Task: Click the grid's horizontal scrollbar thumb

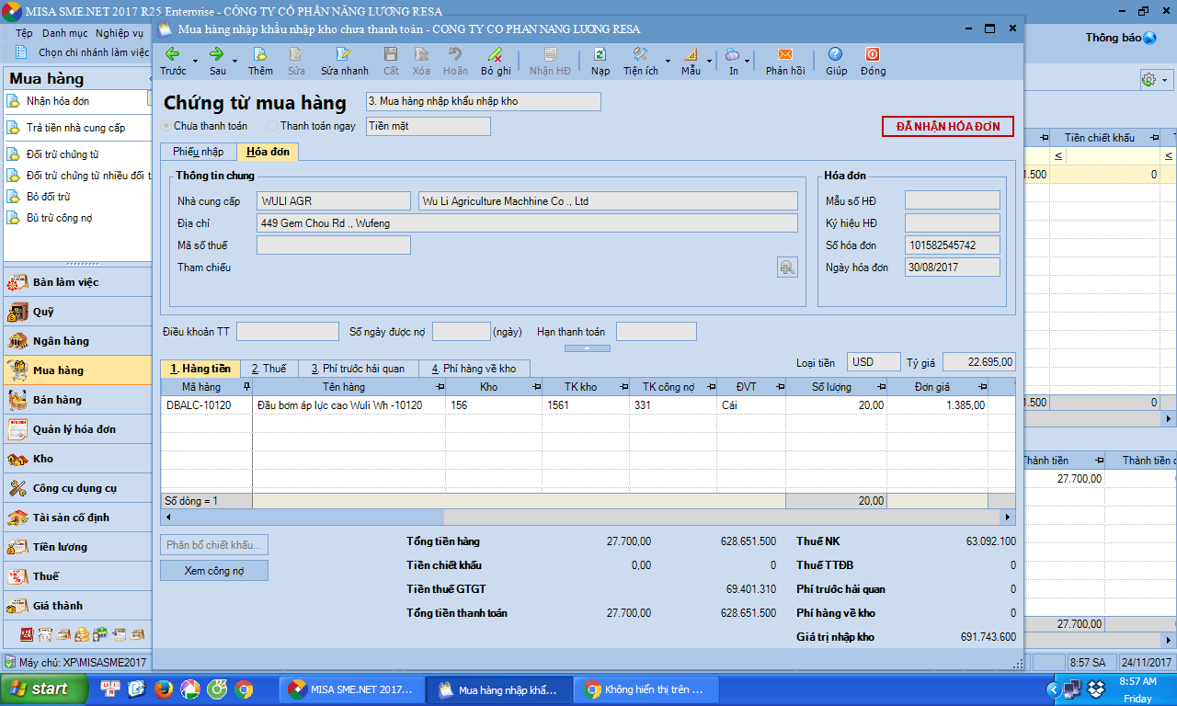Action: [308, 517]
